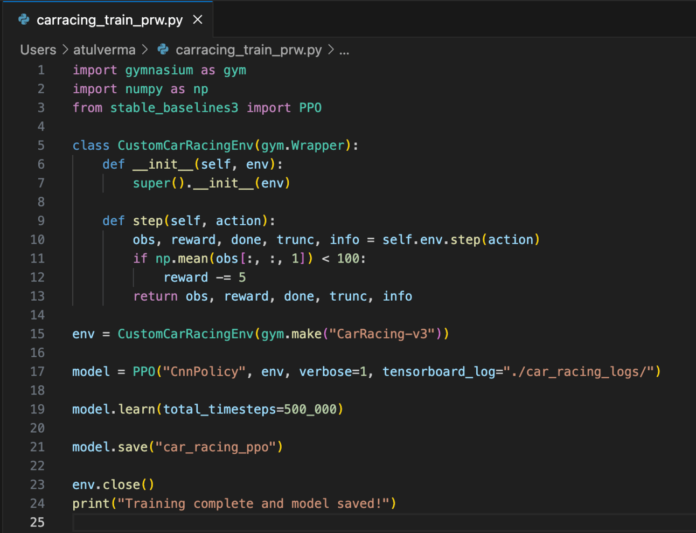The height and width of the screenshot is (533, 696).
Task: Click line number 1 in the gutter
Action: [x=41, y=70]
